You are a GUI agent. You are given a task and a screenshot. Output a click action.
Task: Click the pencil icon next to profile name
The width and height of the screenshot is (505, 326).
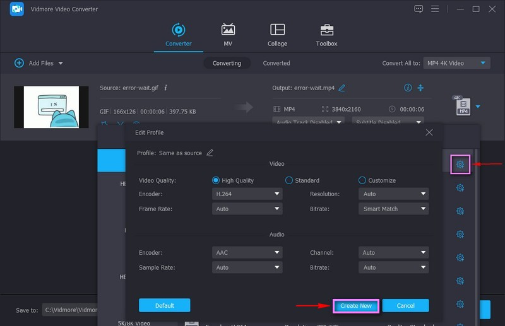(x=210, y=153)
